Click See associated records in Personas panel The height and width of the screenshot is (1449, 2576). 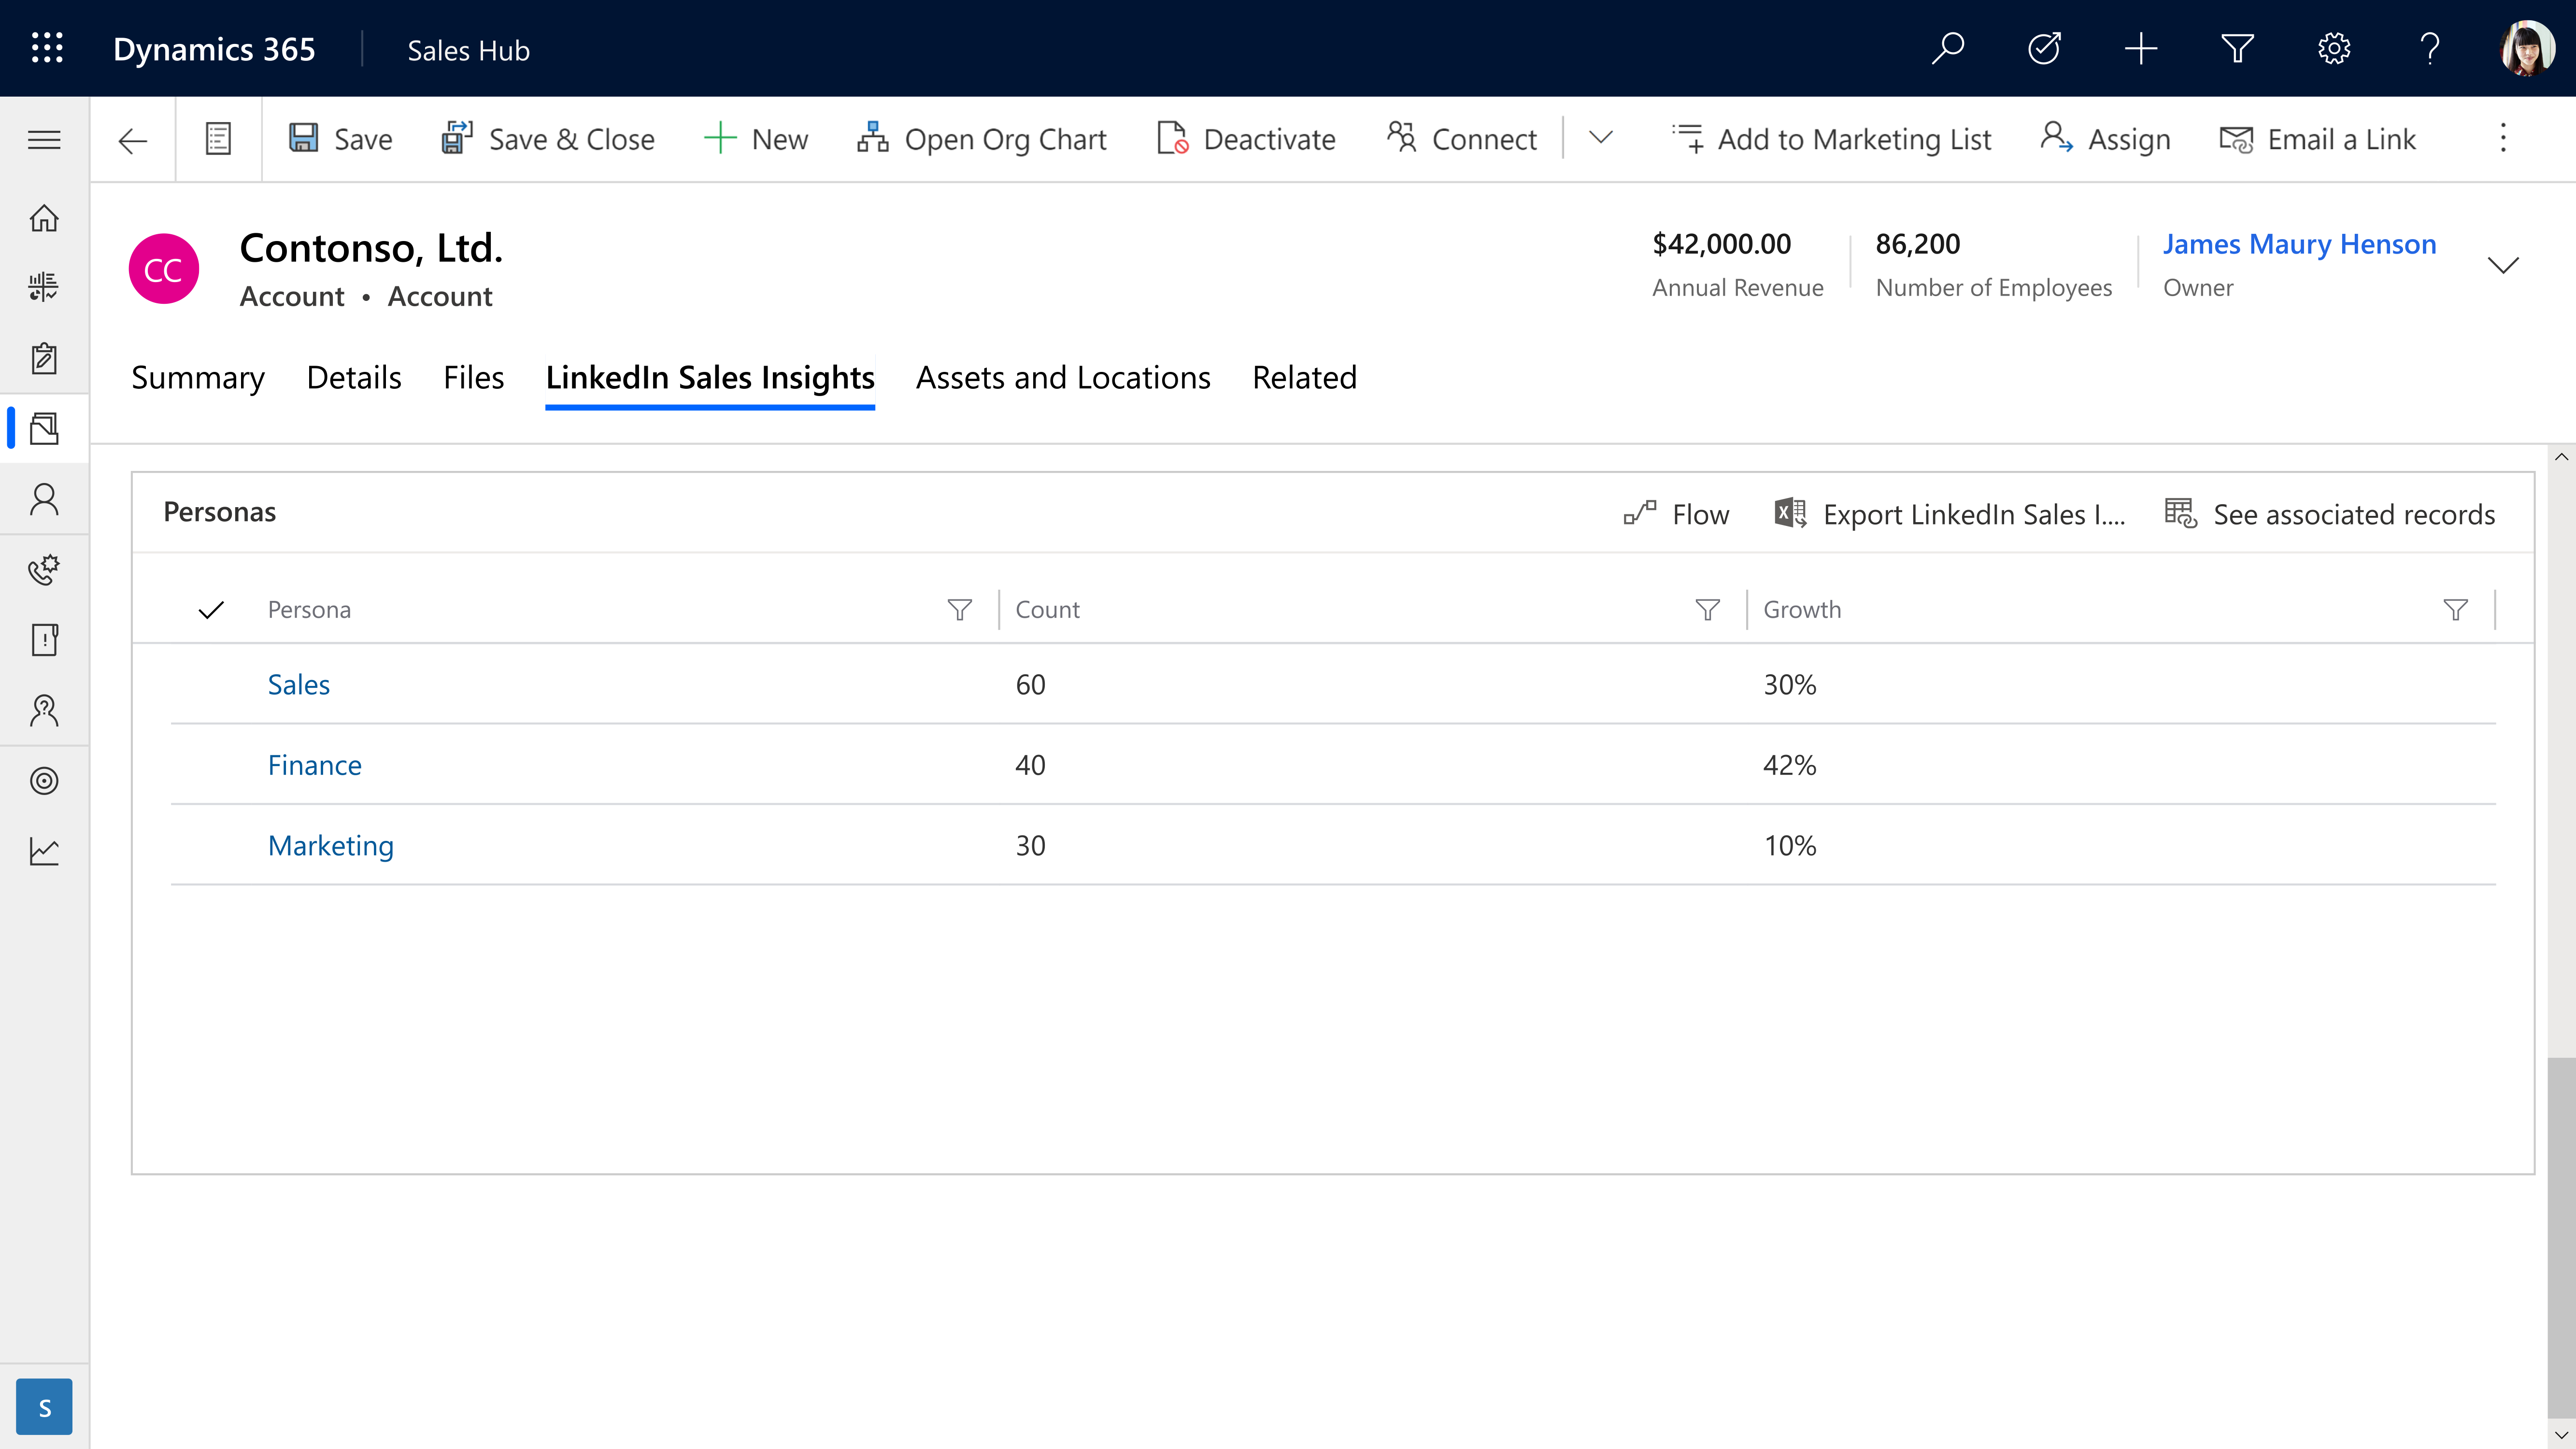point(2330,514)
